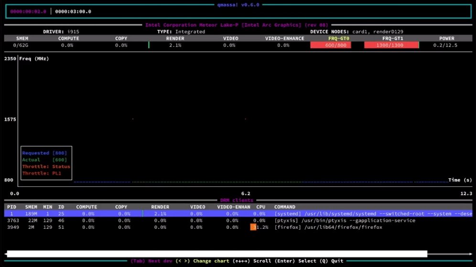
Task: Select the firefox process row
Action: click(238, 227)
